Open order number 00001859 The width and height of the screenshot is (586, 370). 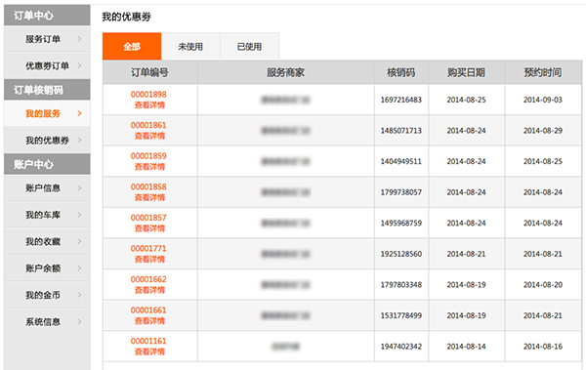[148, 156]
